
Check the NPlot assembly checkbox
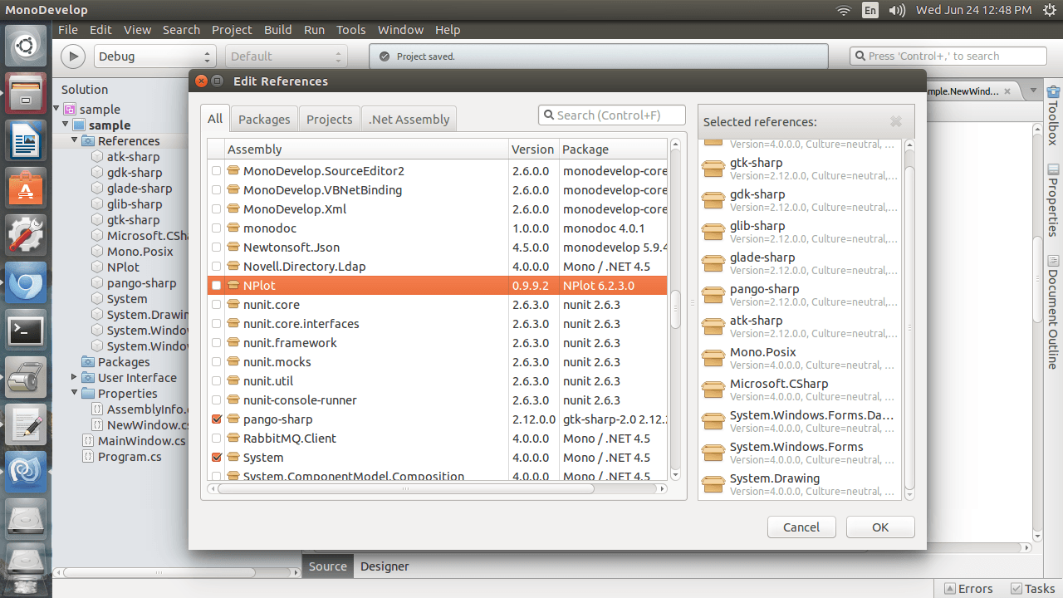217,286
